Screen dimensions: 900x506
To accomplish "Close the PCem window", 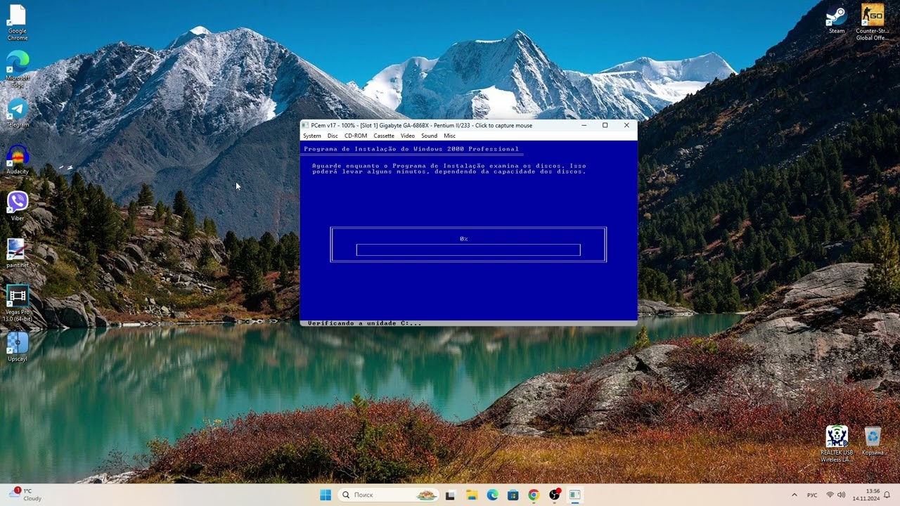I will (626, 125).
